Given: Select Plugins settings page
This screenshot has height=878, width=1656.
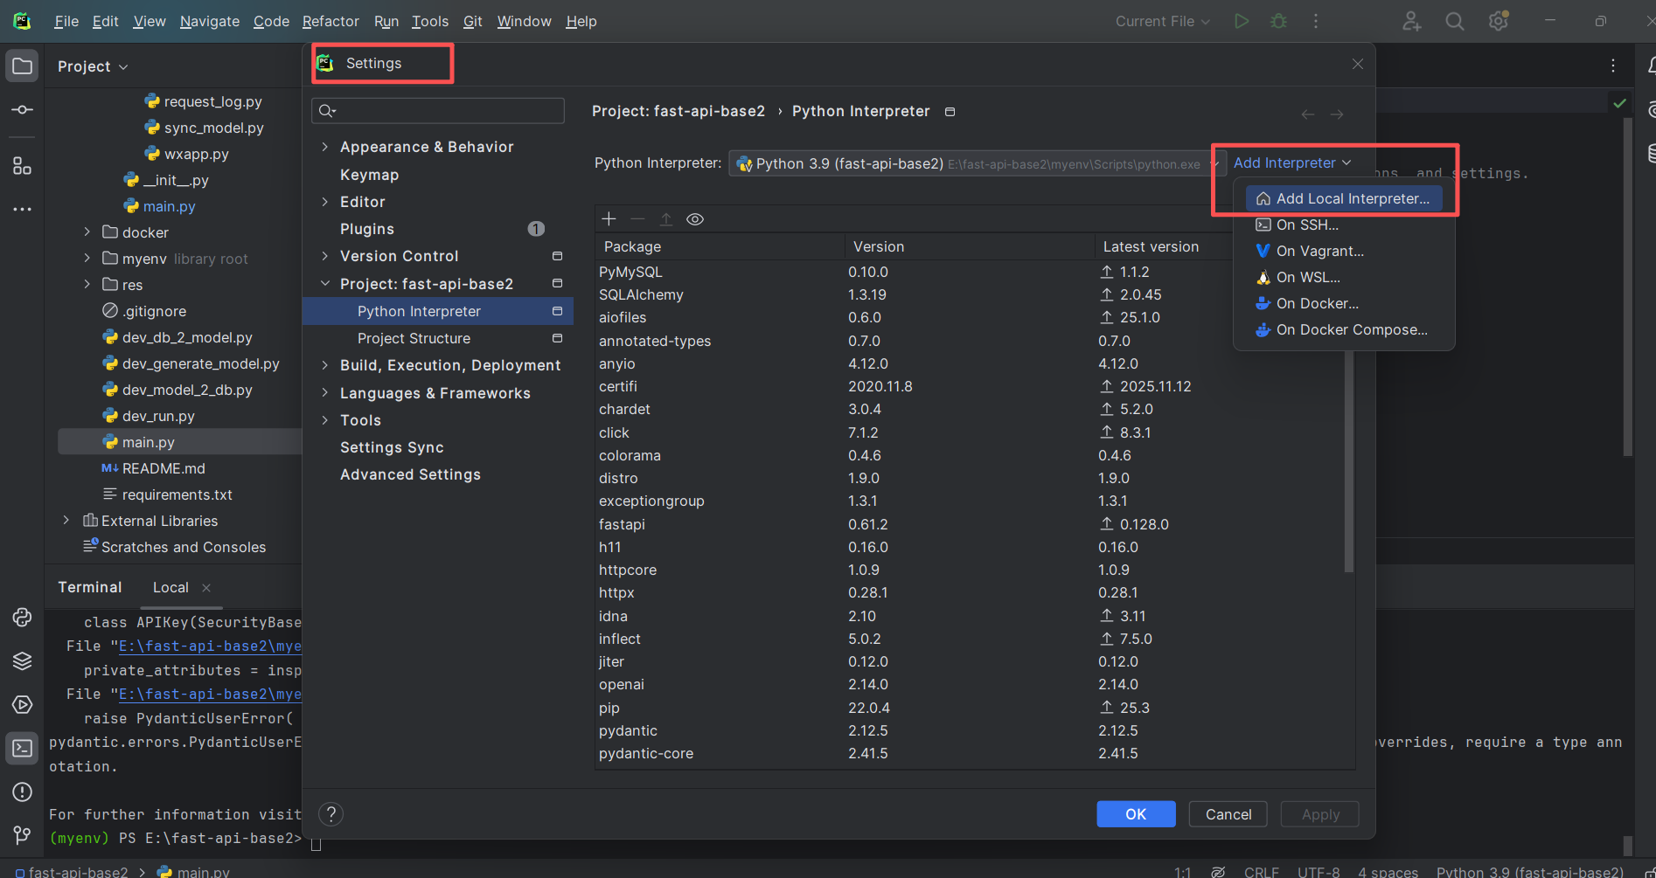Looking at the screenshot, I should (x=438, y=229).
